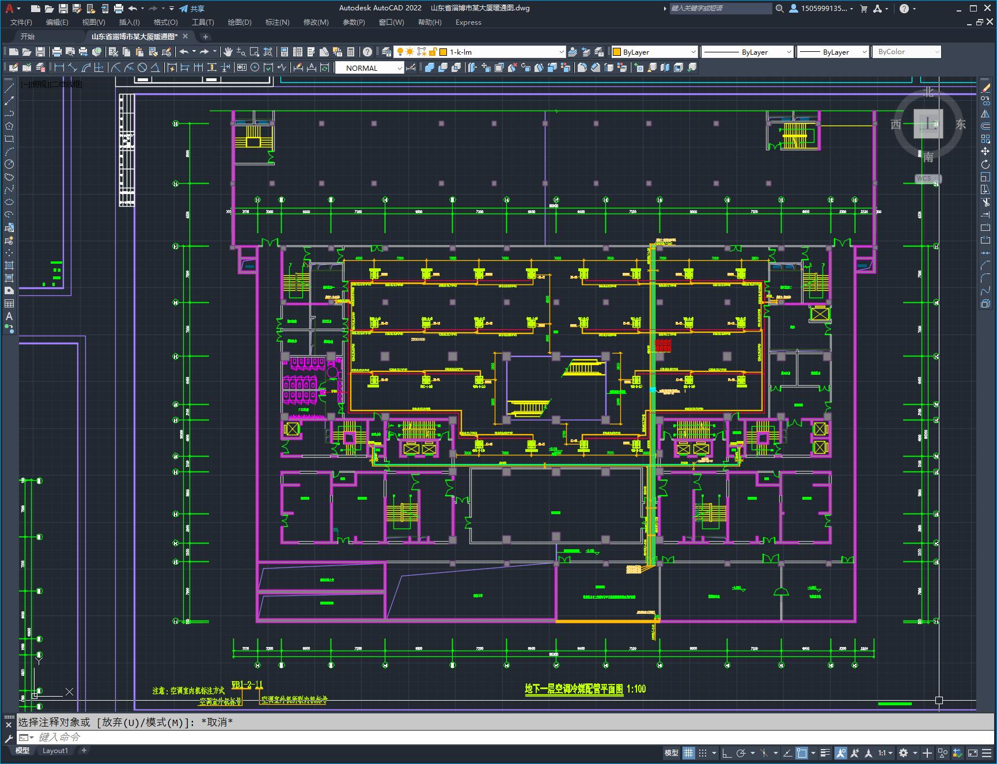The image size is (997, 764).
Task: Toggle snap mode in status bar
Action: coord(703,752)
